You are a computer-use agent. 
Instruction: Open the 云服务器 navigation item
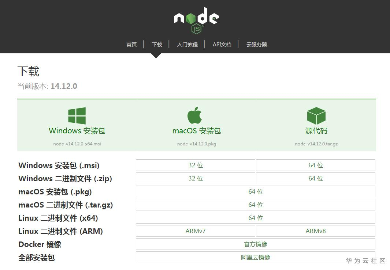point(256,45)
